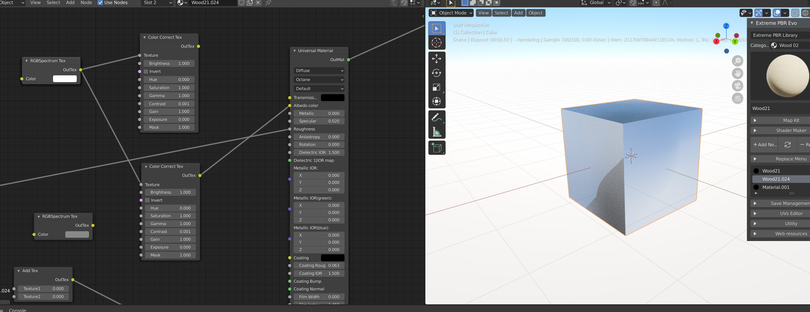810x312 pixels.
Task: Select the Scale tool icon
Action: point(437,87)
